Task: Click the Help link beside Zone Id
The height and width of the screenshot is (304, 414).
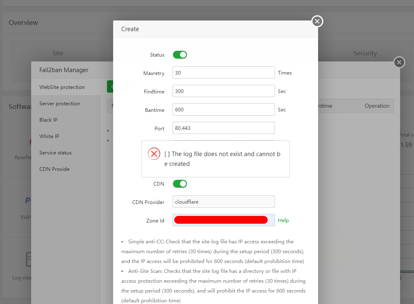Action: tap(283, 220)
